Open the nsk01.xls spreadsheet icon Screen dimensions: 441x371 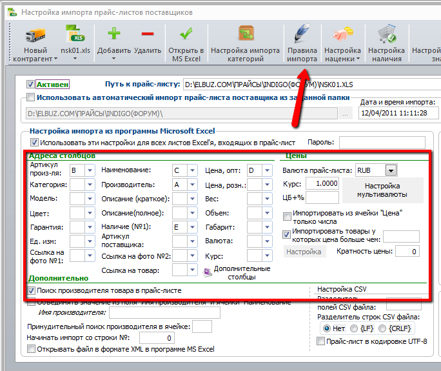(x=75, y=34)
